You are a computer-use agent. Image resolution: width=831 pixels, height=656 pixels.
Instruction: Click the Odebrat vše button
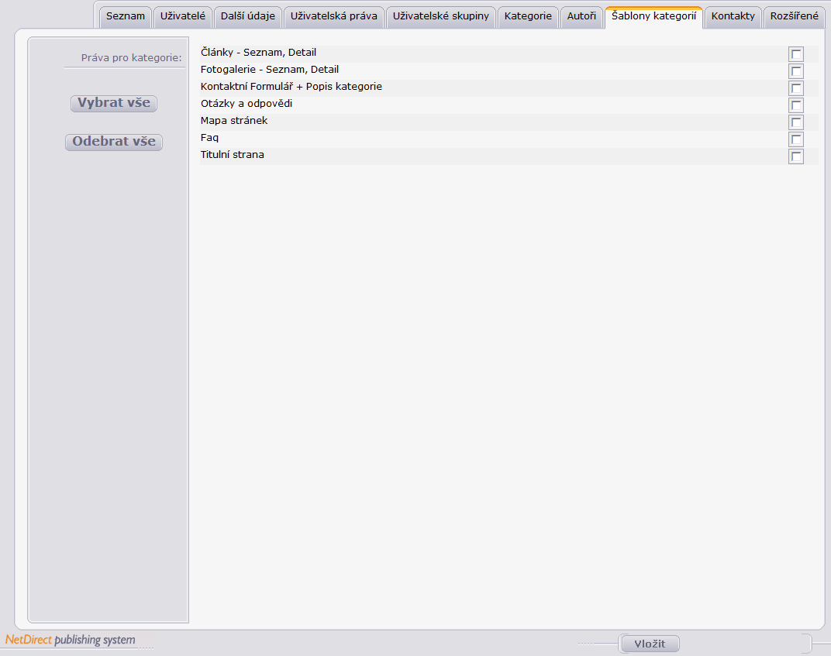point(114,142)
